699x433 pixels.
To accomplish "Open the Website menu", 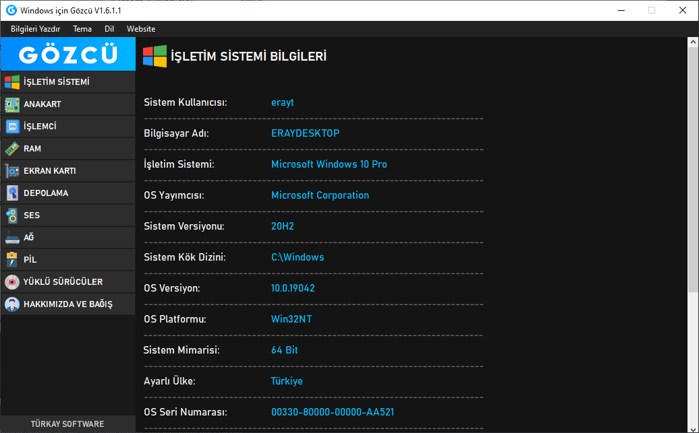I will point(141,29).
